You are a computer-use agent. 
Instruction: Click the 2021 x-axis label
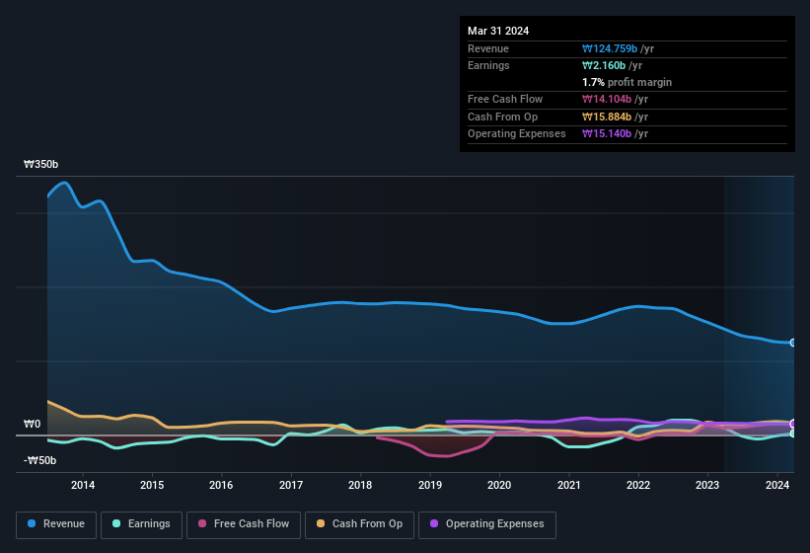[568, 485]
